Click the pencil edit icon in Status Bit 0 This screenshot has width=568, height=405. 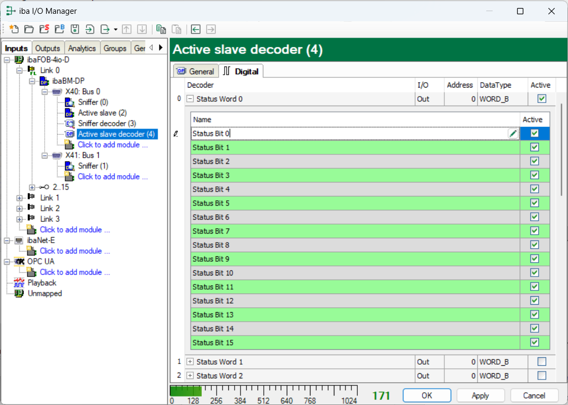pyautogui.click(x=512, y=134)
